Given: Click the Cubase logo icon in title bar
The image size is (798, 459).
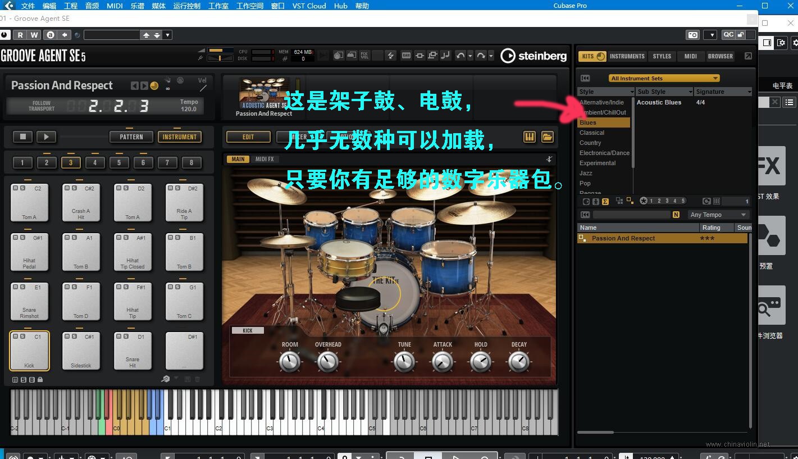Looking at the screenshot, I should 8,6.
